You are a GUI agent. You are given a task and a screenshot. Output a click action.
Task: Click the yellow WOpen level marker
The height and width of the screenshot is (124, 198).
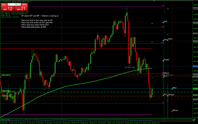168,96
